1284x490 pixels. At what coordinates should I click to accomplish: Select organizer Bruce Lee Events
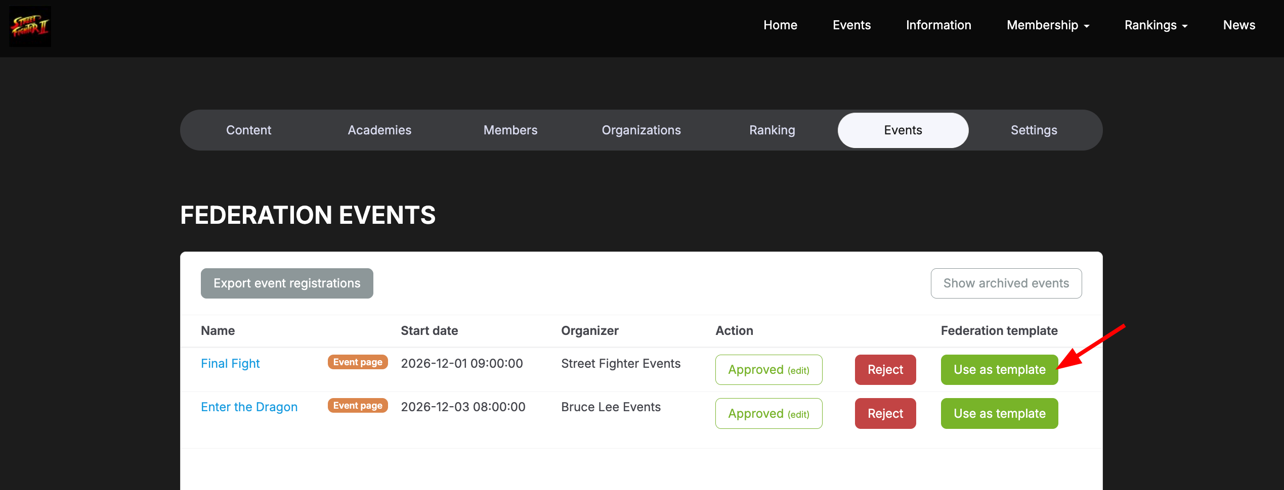tap(611, 407)
